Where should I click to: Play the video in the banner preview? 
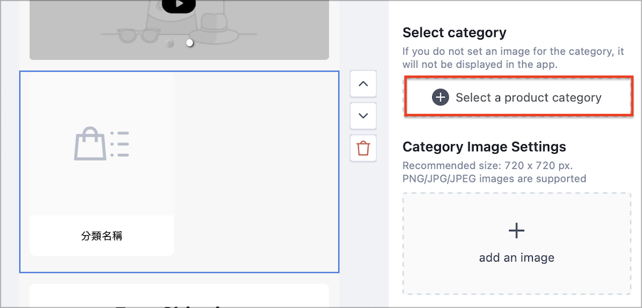[x=178, y=5]
